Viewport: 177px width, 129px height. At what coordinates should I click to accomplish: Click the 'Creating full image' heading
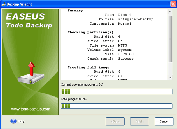tap(88, 67)
